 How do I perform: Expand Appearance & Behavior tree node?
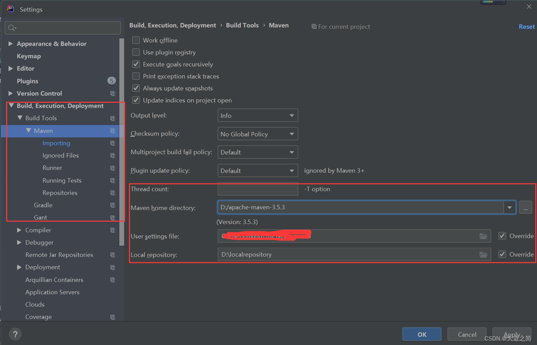pyautogui.click(x=11, y=44)
